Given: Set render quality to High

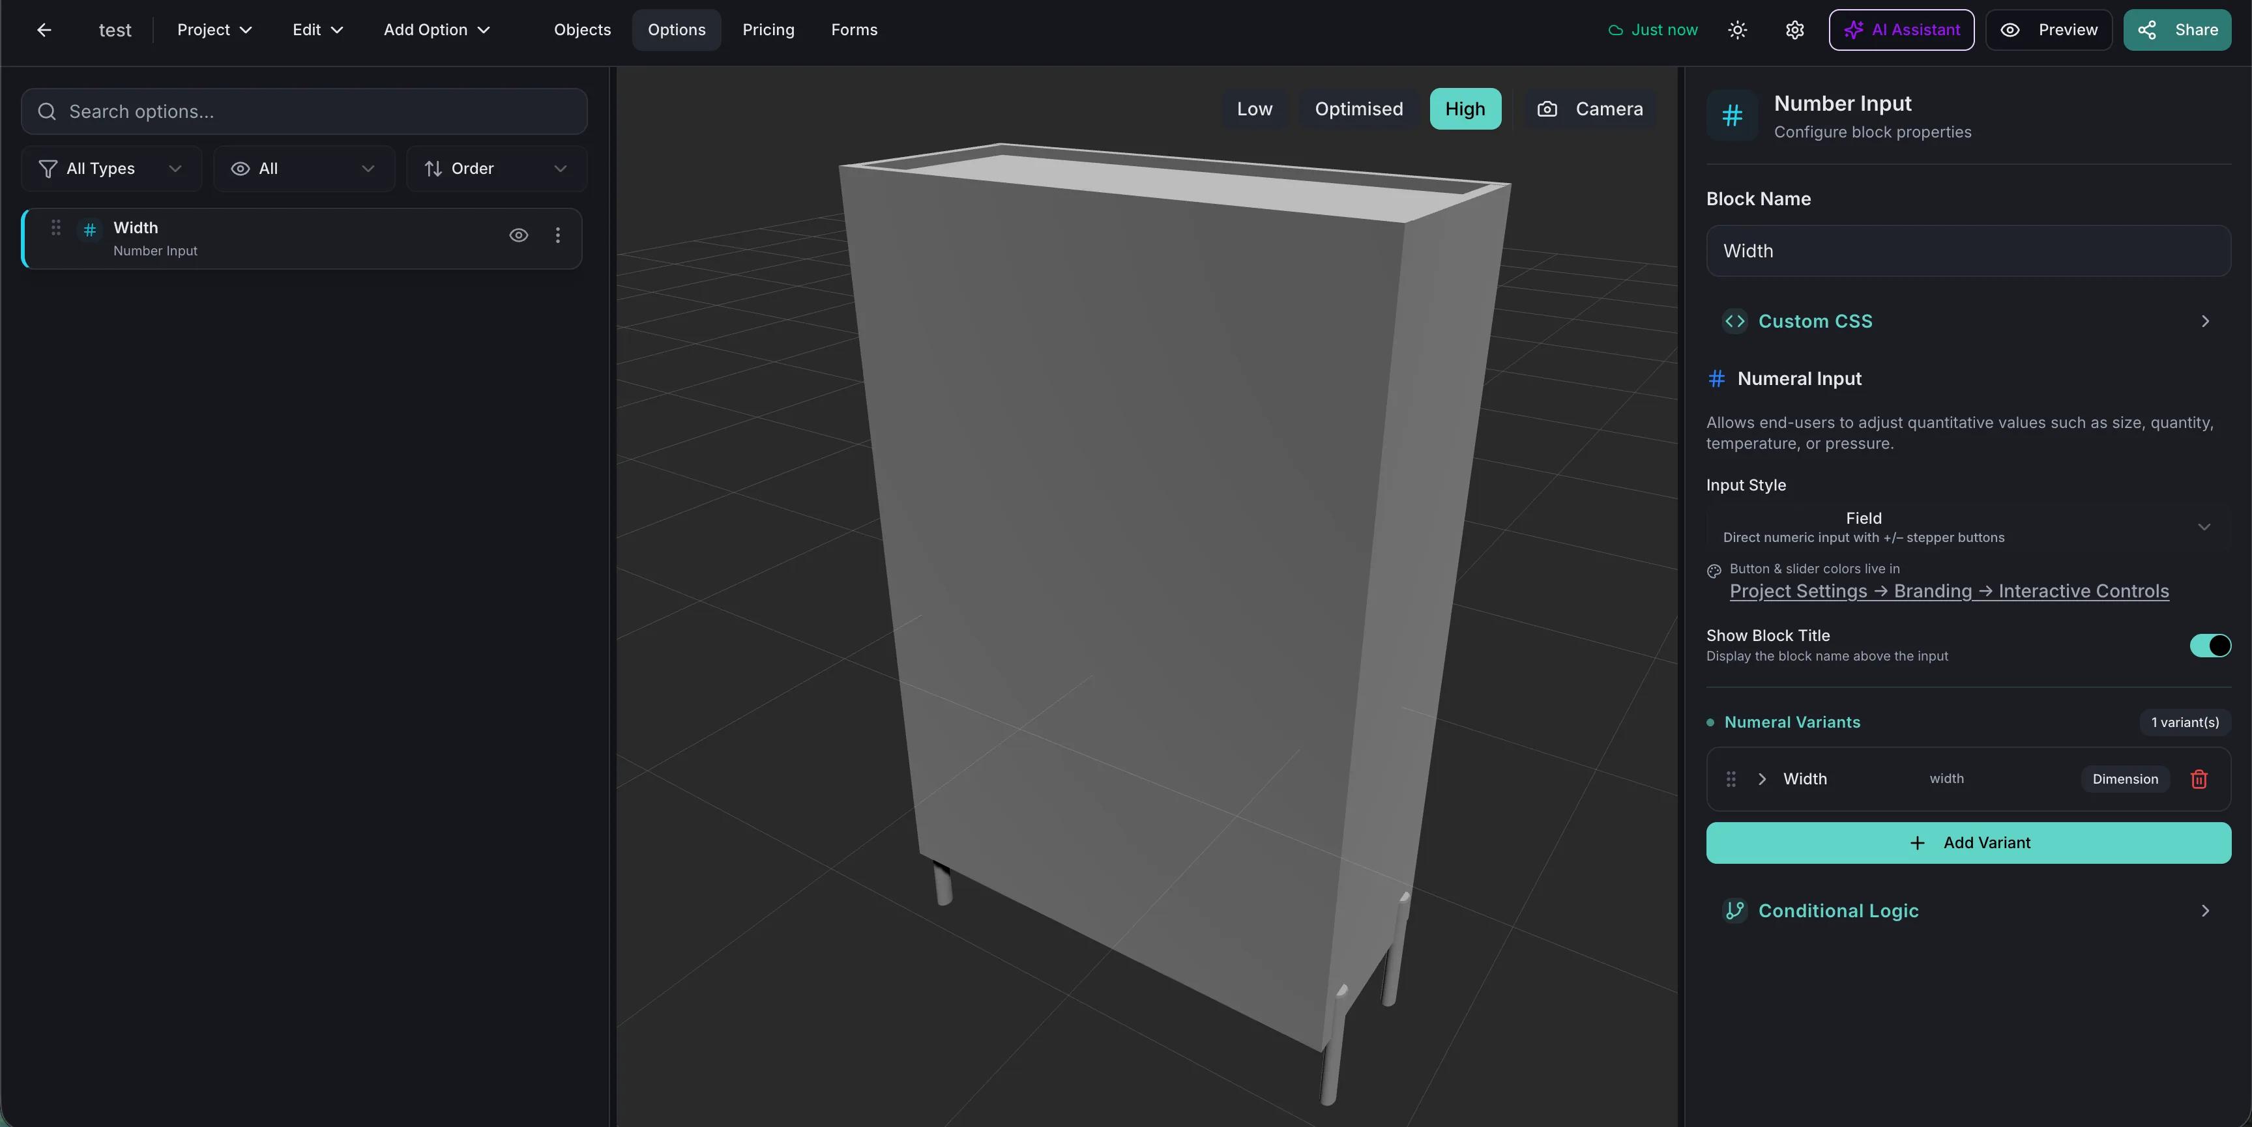Looking at the screenshot, I should click(x=1465, y=109).
